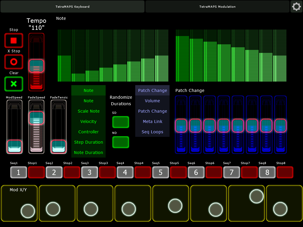303x227 pixels.
Task: Trigger sequence 4 button
Action: tap(125, 172)
